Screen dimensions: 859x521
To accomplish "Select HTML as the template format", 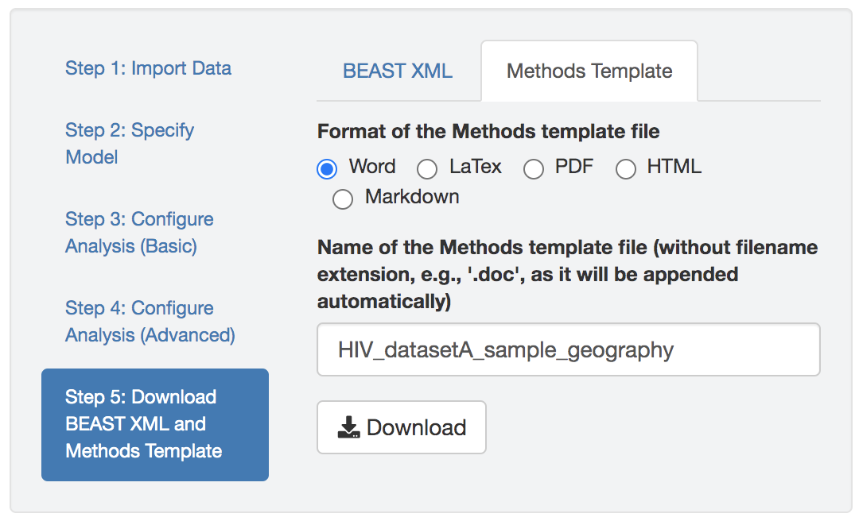I will pos(626,168).
